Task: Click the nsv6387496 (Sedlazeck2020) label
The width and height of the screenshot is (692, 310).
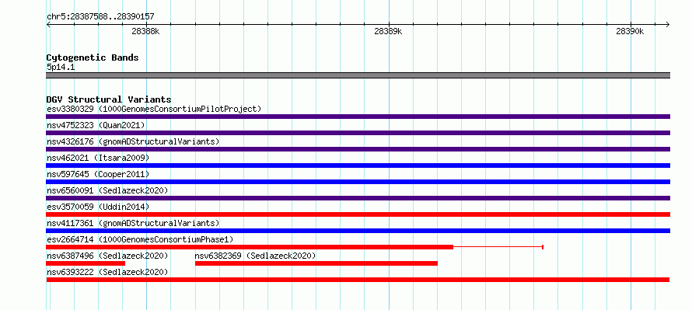Action: click(107, 256)
